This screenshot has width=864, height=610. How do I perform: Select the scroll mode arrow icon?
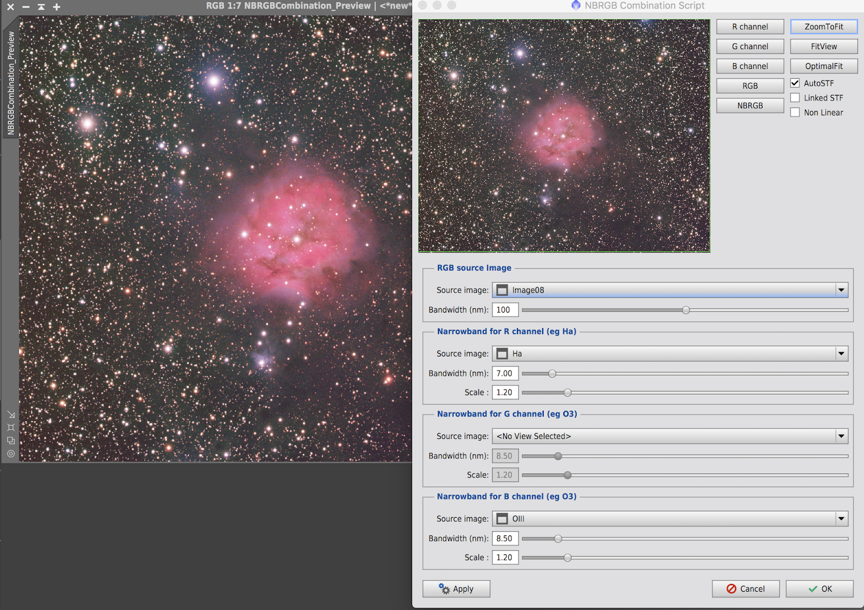(11, 414)
